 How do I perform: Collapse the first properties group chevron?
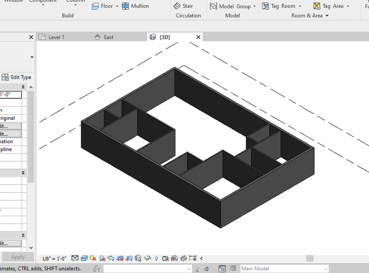(x=24, y=87)
